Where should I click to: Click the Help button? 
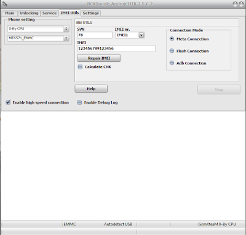tap(91, 89)
